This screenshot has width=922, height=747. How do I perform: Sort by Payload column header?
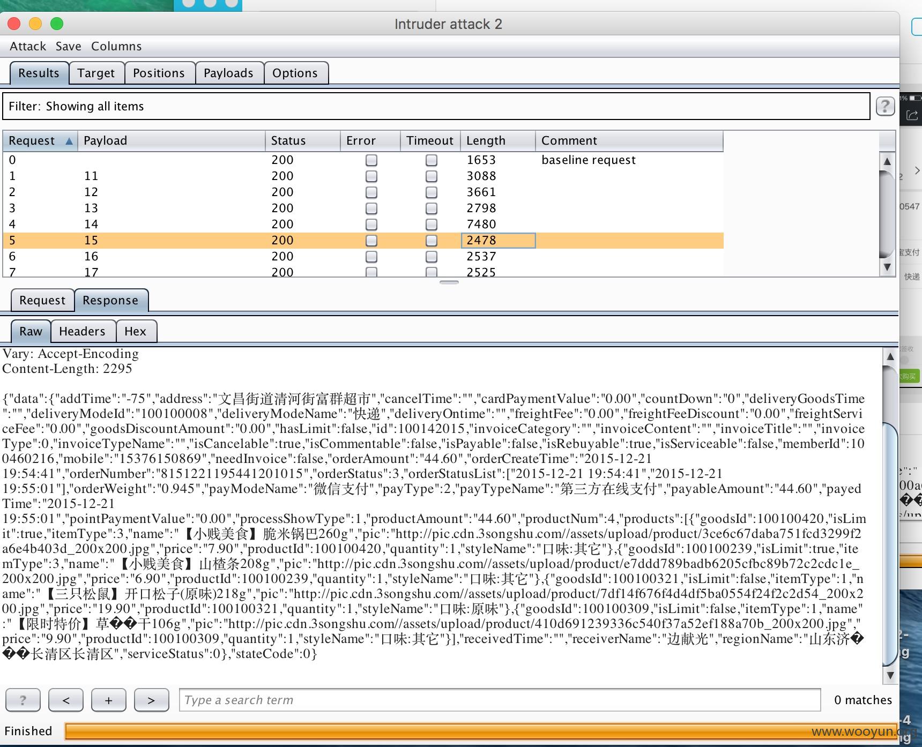pyautogui.click(x=172, y=140)
